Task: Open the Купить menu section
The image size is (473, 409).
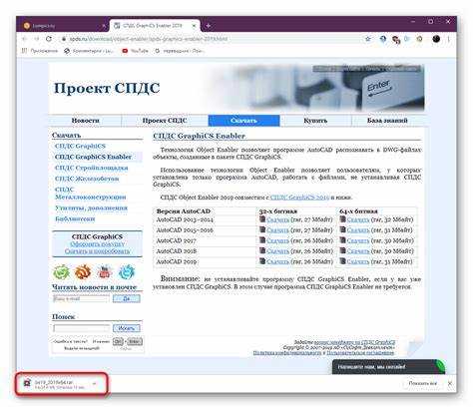Action: (x=315, y=121)
